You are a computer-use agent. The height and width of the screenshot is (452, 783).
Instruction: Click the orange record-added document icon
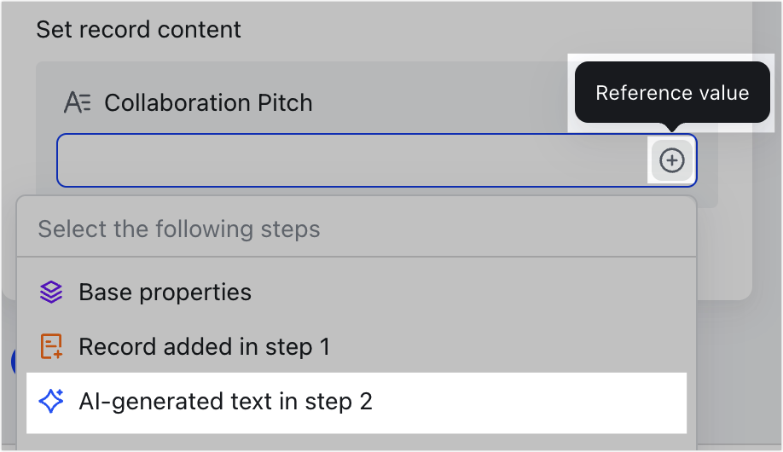(x=51, y=346)
